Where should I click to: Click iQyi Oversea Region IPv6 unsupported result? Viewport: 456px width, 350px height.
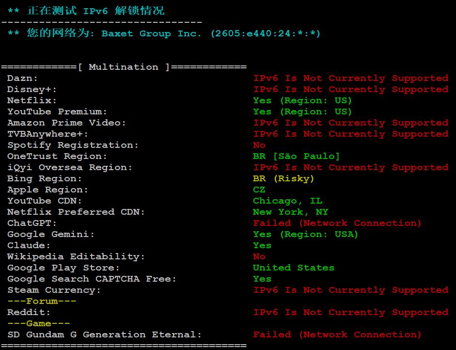point(351,168)
